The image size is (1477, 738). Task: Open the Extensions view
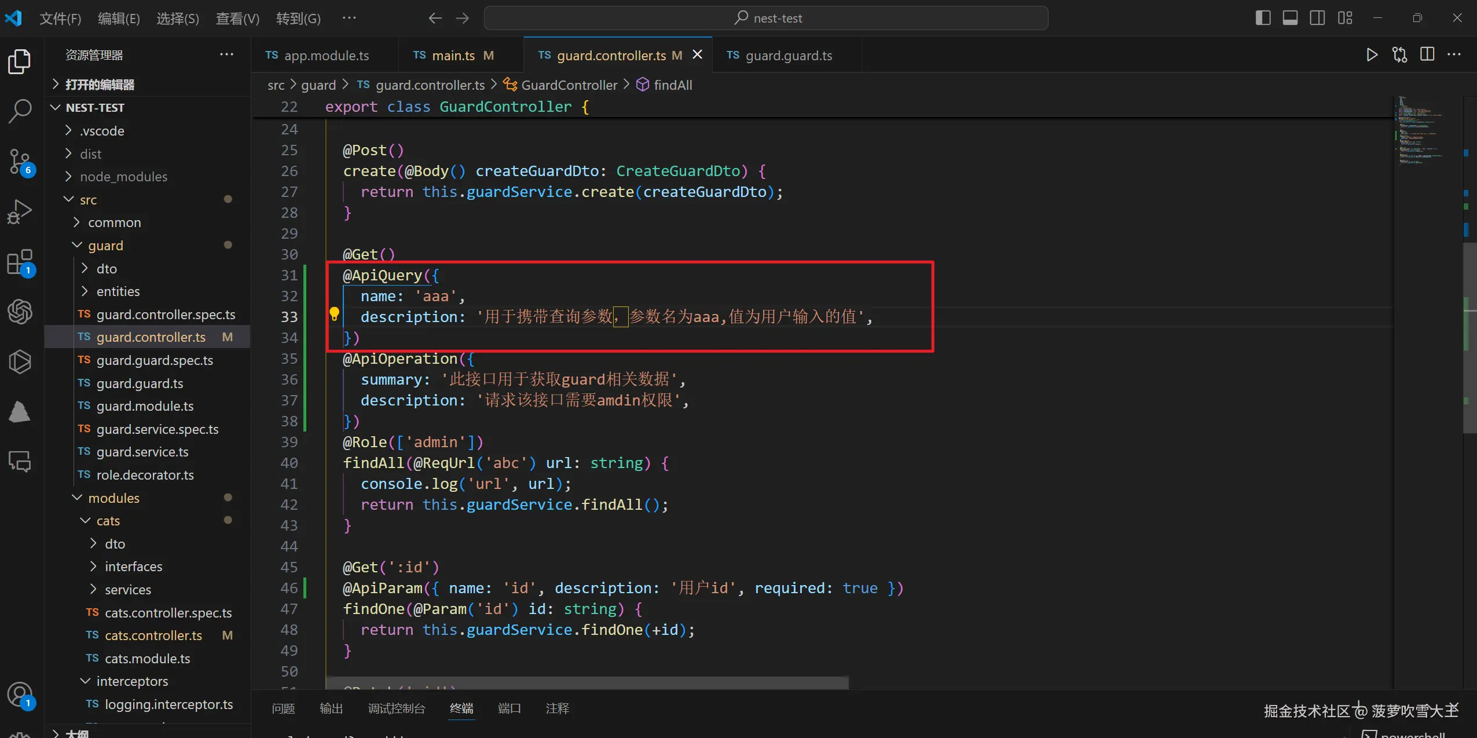point(20,262)
